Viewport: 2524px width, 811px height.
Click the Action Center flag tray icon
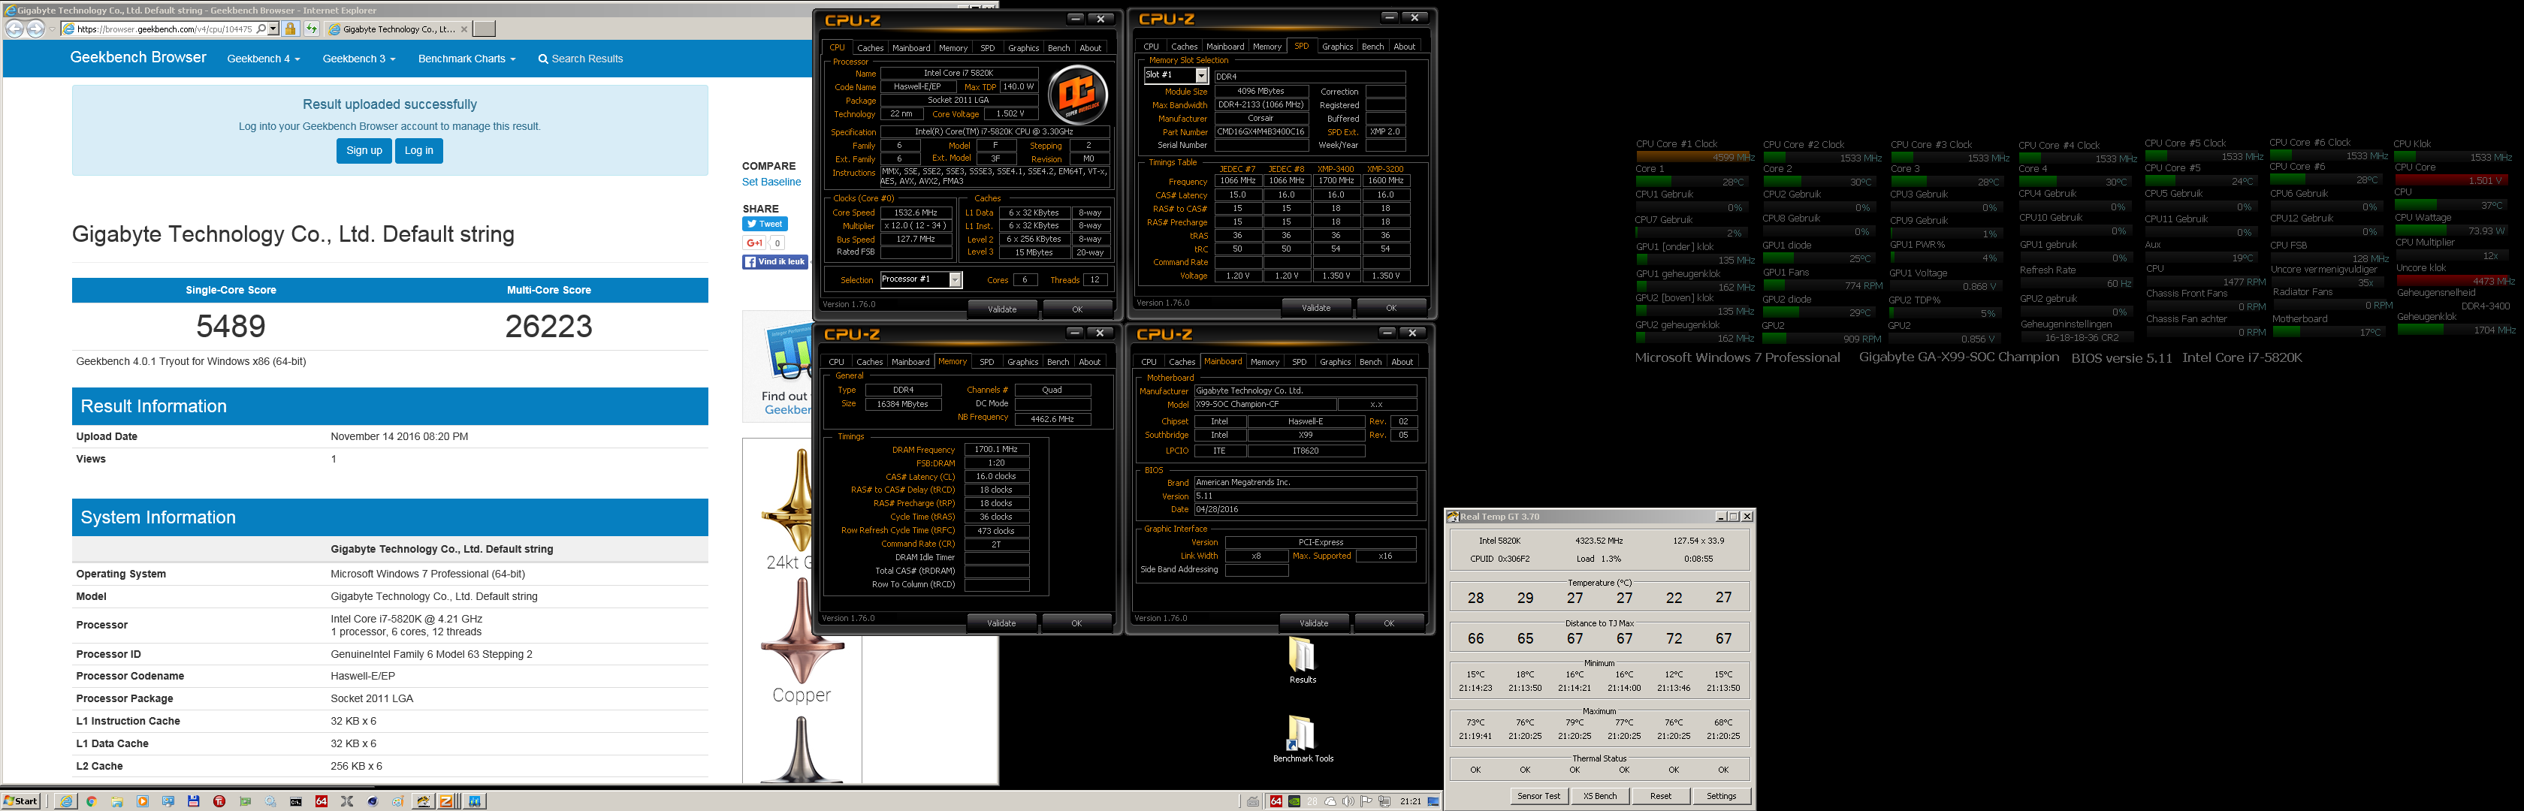(1367, 801)
